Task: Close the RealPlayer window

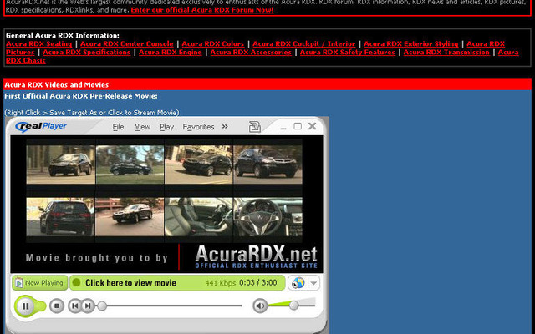Action: (312, 126)
